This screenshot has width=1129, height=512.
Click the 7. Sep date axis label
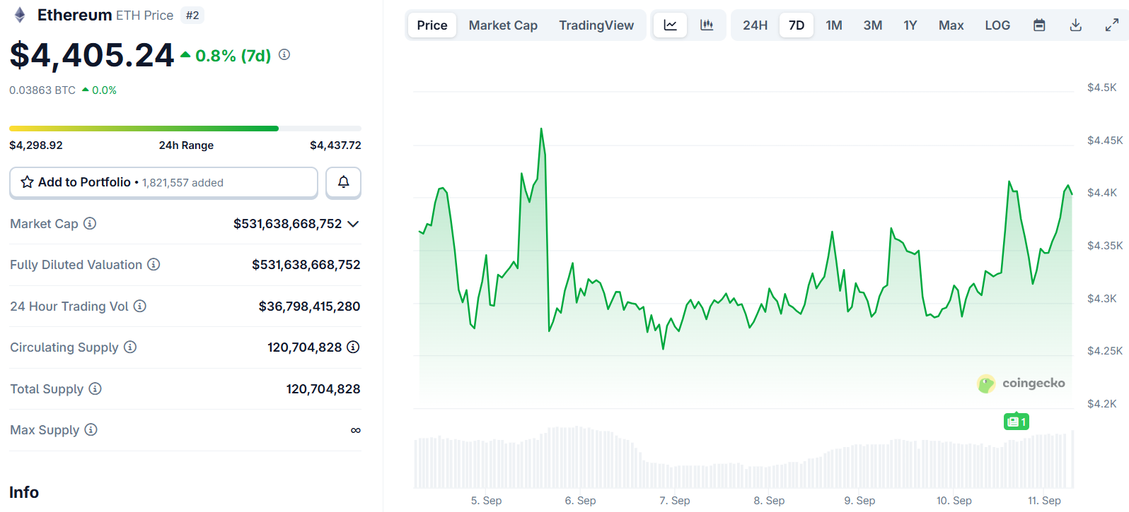click(675, 500)
